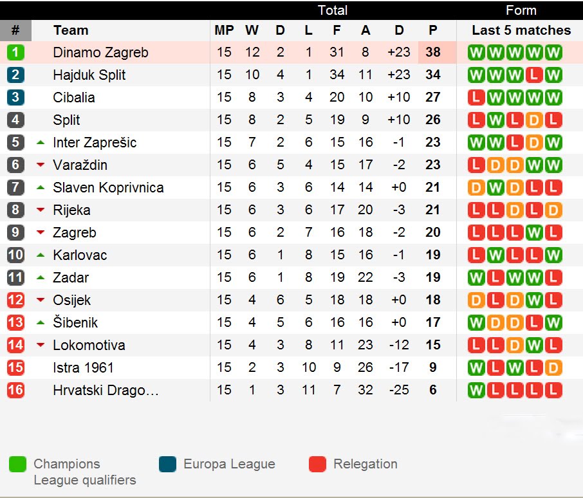The image size is (583, 498).
Task: Click Split's orange draw form icon
Action: [x=533, y=120]
